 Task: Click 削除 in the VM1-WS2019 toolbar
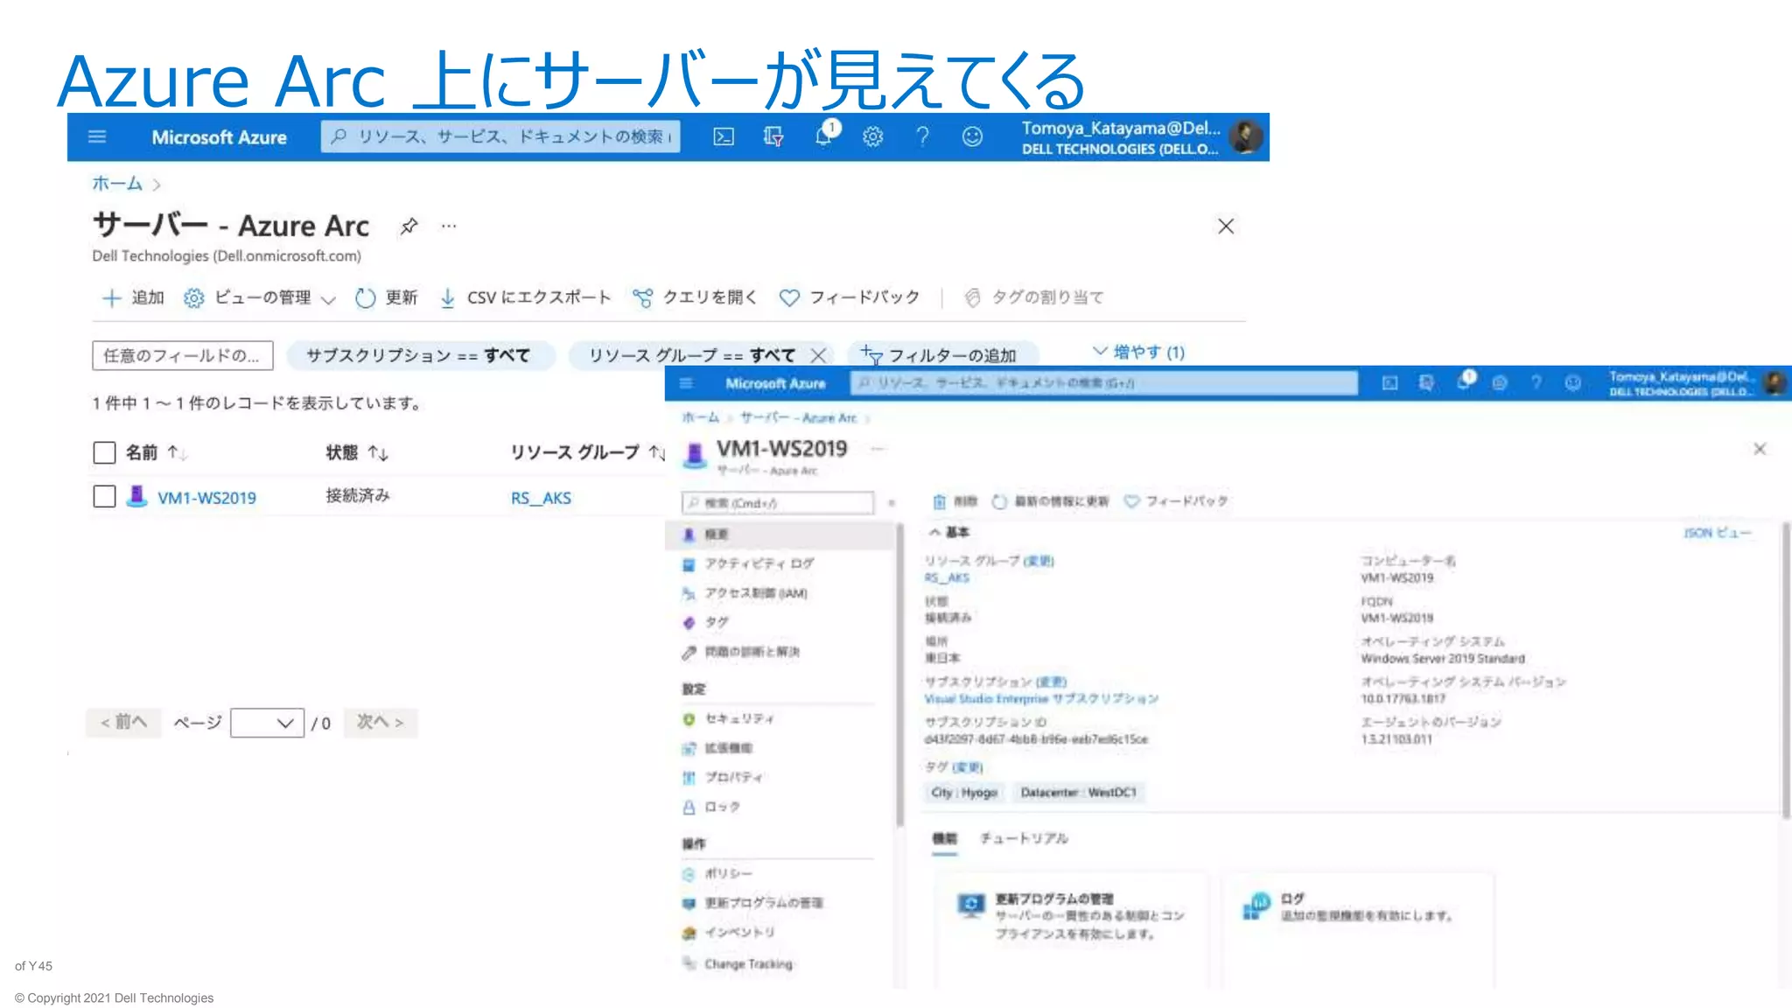click(x=955, y=501)
